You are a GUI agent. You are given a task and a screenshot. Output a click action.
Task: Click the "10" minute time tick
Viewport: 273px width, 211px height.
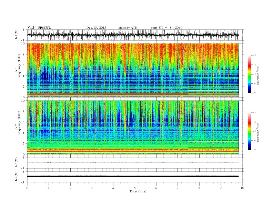[242, 188]
